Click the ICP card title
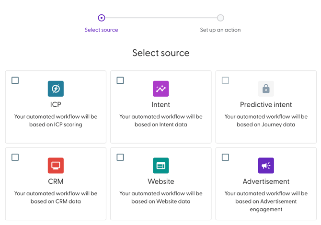Viewport: 321px width, 225px height. [x=56, y=104]
